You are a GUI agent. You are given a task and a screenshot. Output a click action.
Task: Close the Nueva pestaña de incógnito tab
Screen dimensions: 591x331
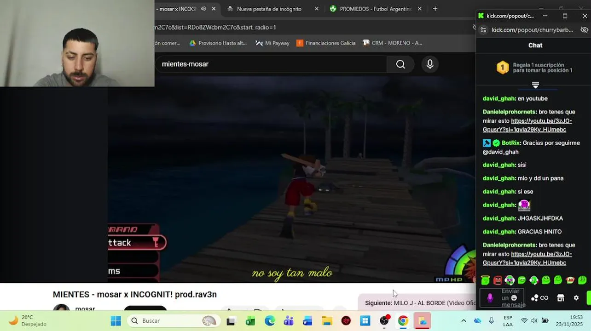(317, 9)
